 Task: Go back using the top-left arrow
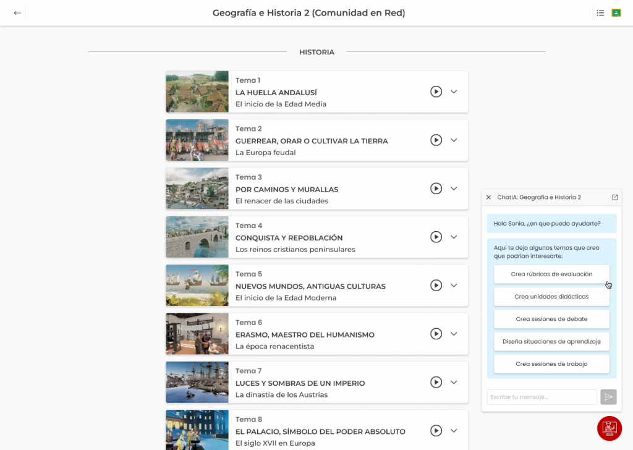[17, 13]
